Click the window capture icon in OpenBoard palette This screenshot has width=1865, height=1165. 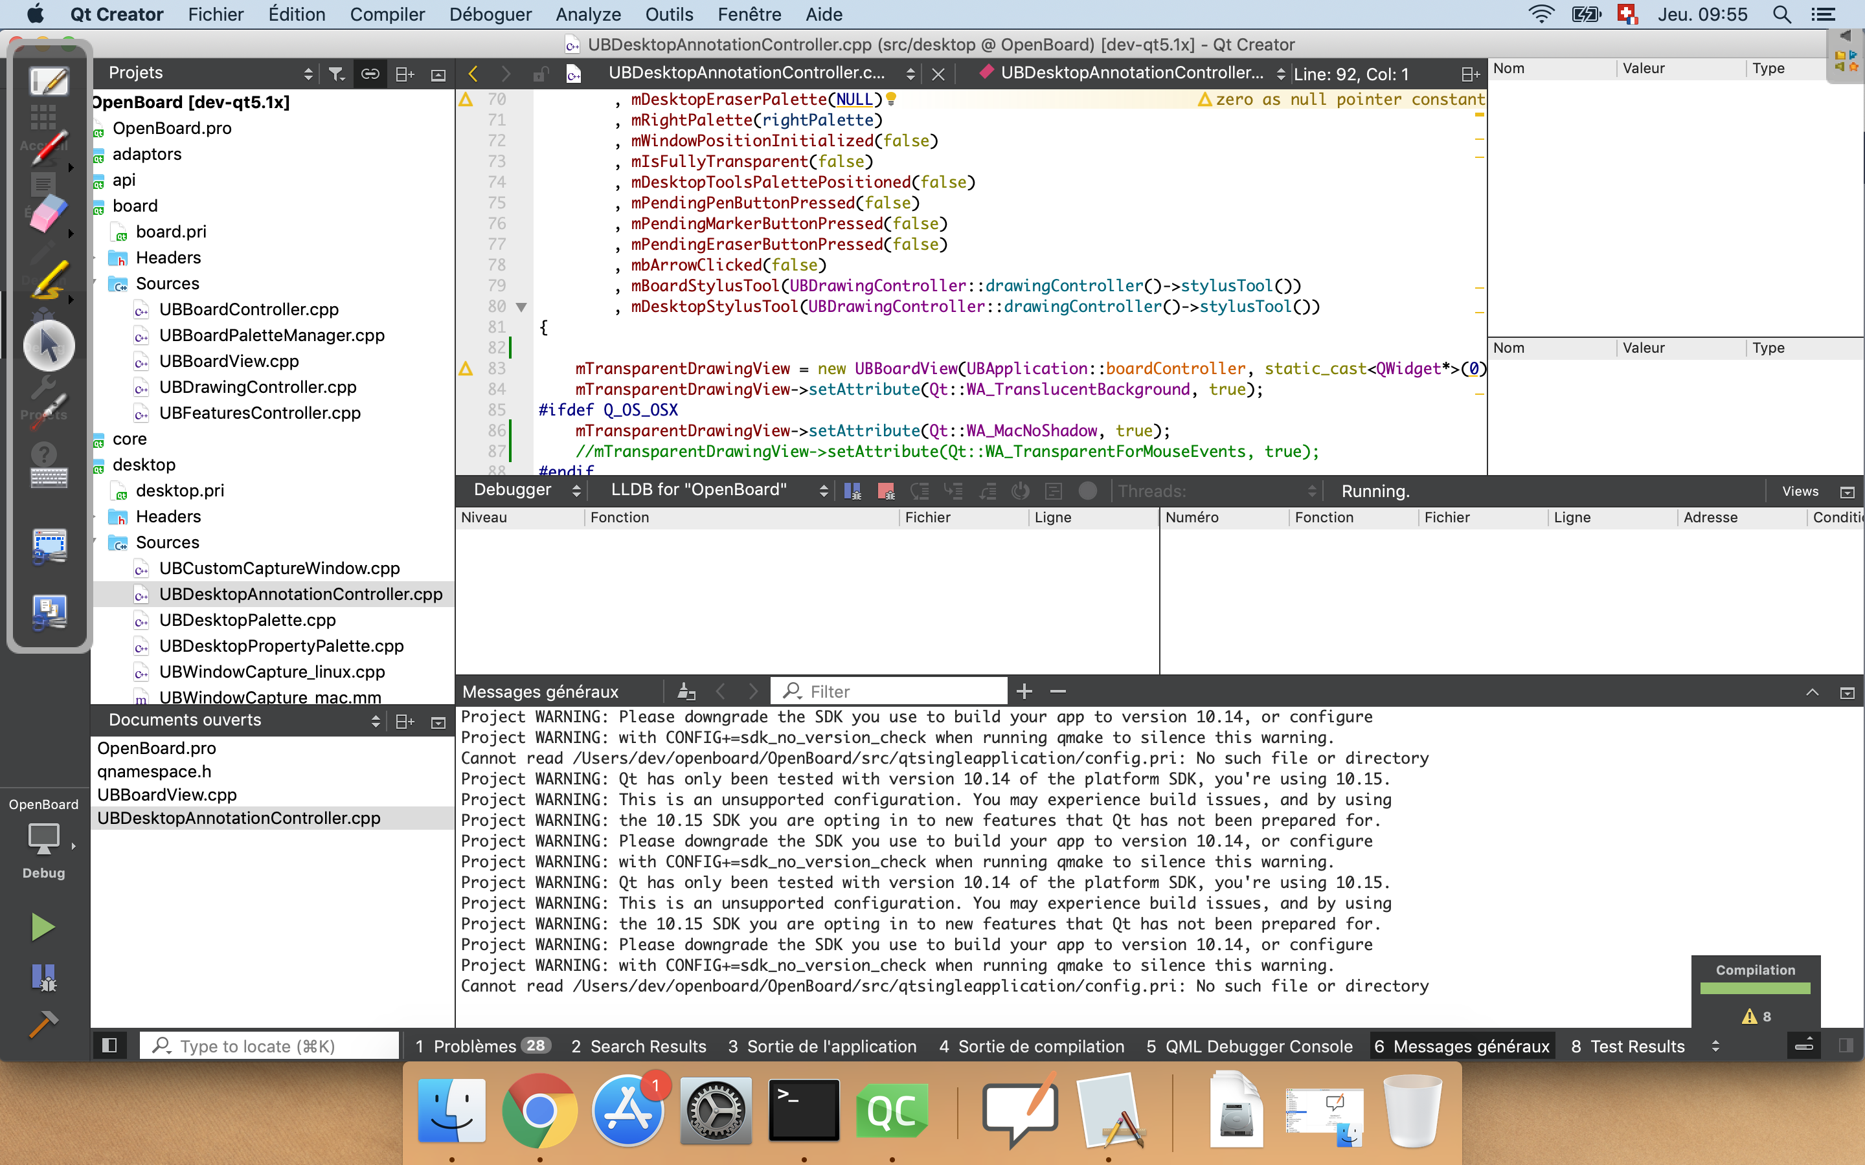pyautogui.click(x=49, y=612)
